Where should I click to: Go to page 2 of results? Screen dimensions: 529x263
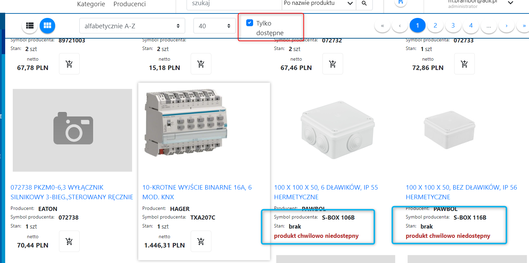point(435,26)
